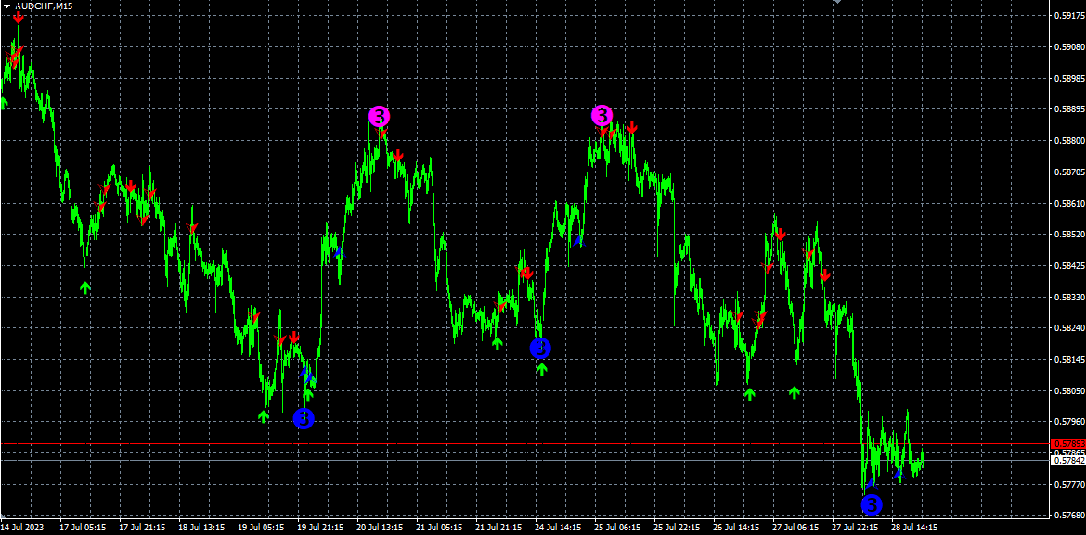Viewport: 1086px width, 535px height.
Task: Click the blue arrowhead just above the 27 Jul blue circle
Action: 871,485
